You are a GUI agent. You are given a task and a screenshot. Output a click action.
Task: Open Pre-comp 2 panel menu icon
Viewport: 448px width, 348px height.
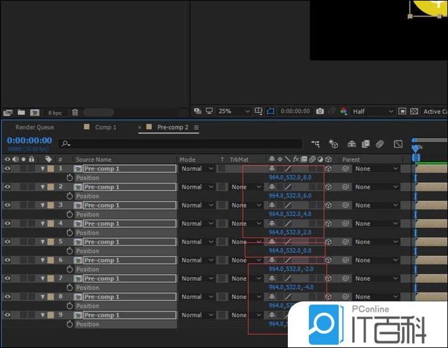point(197,127)
